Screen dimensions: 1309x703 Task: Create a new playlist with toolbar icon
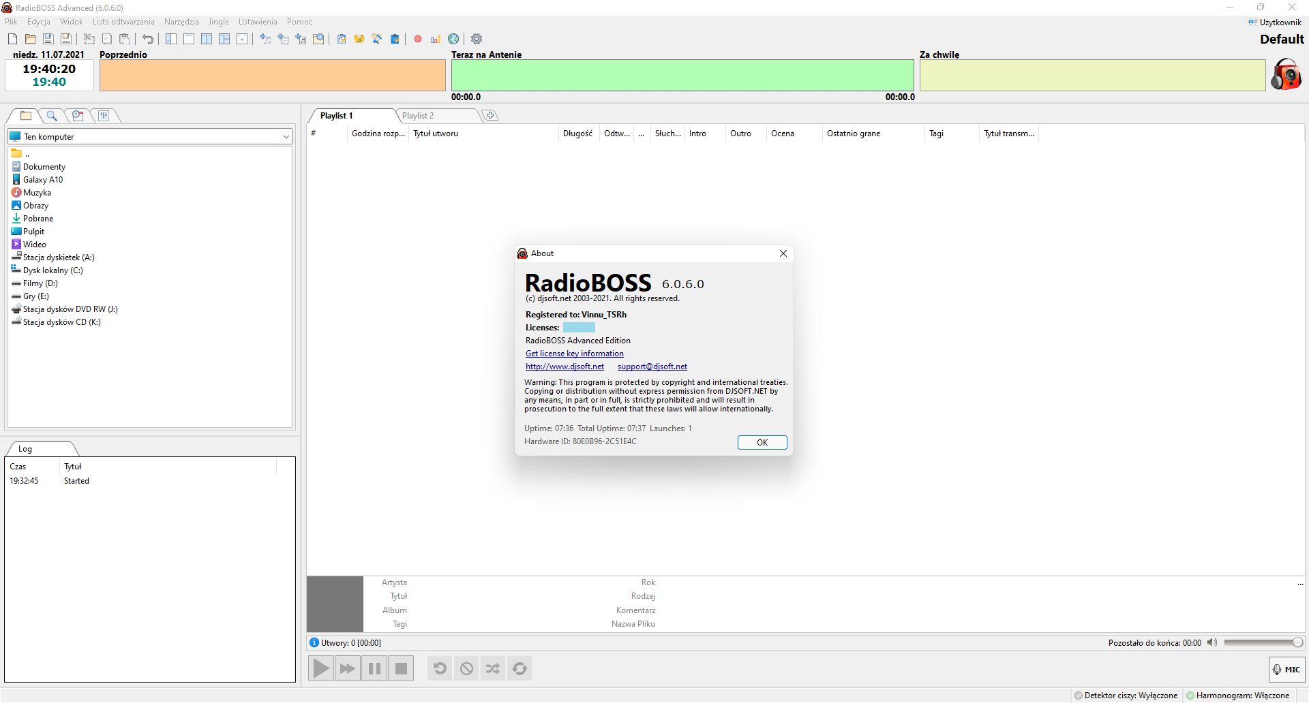pos(12,39)
